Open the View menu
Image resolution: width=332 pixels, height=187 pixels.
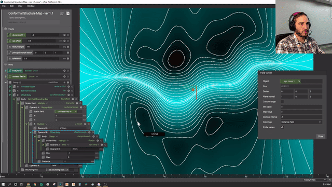coord(20,6)
